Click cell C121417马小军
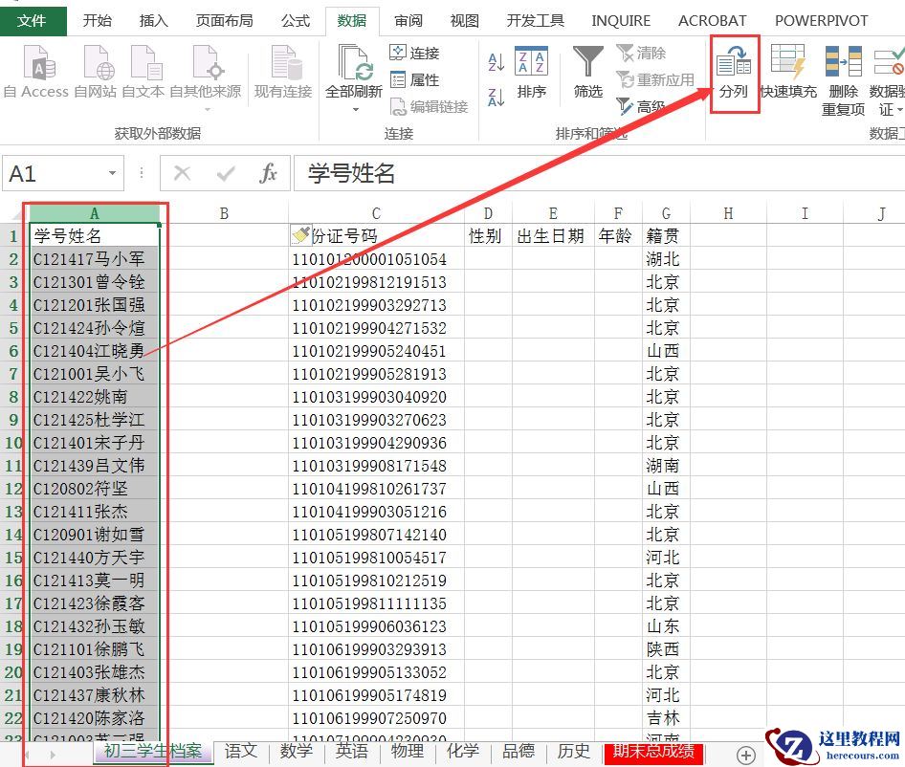This screenshot has height=767, width=905. (94, 259)
